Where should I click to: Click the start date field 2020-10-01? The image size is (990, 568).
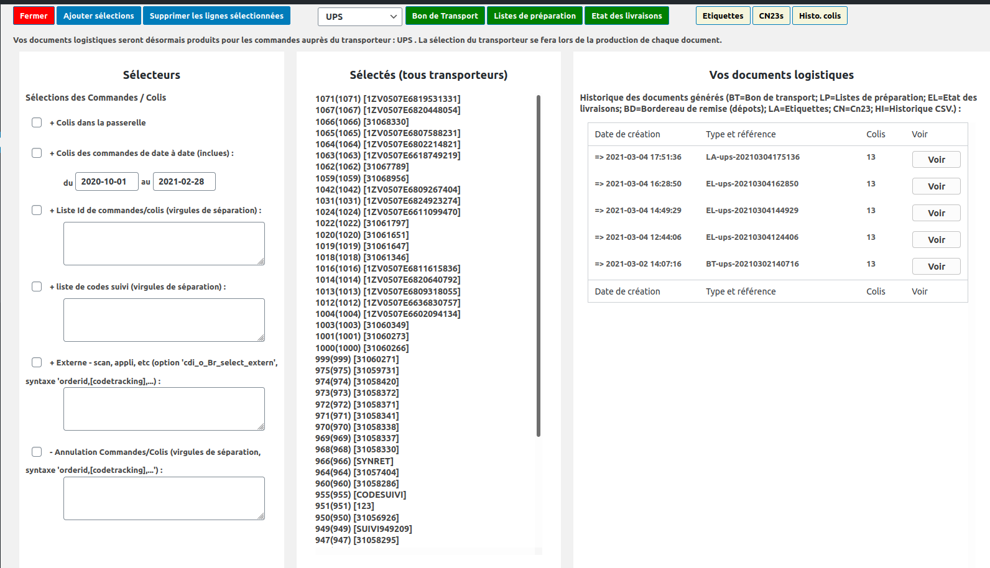point(106,181)
